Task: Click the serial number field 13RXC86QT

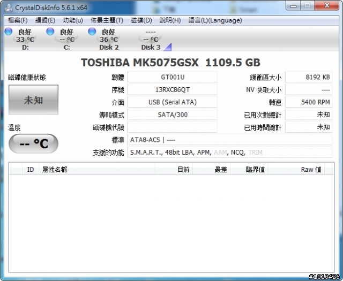Action: click(x=173, y=90)
